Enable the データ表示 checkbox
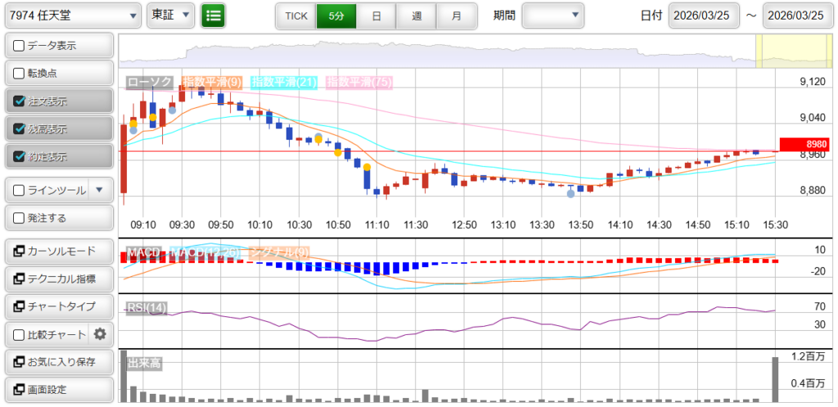The image size is (838, 407). click(20, 46)
